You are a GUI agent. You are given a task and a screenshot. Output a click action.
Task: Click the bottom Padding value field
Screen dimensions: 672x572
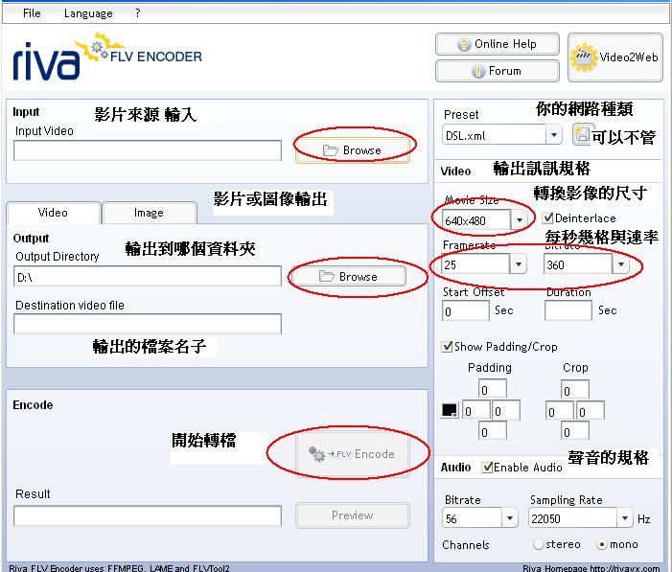coord(493,431)
